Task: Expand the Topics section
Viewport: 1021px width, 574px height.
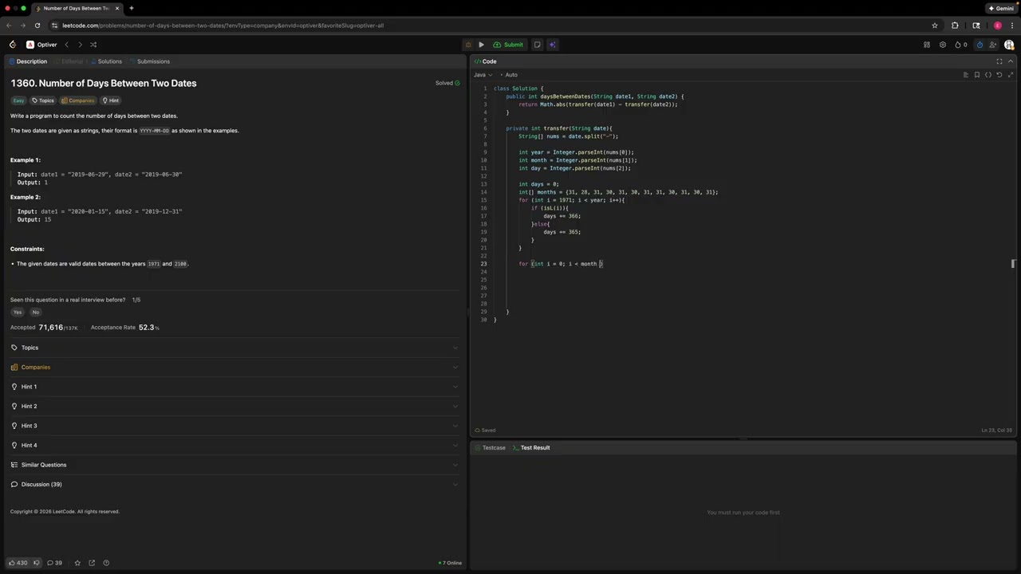Action: (235, 348)
